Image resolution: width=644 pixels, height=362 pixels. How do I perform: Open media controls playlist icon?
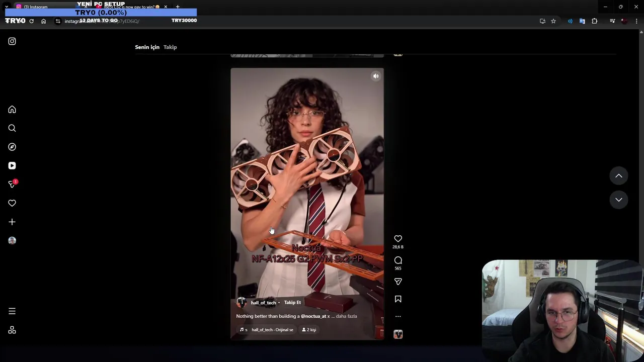[x=612, y=21]
